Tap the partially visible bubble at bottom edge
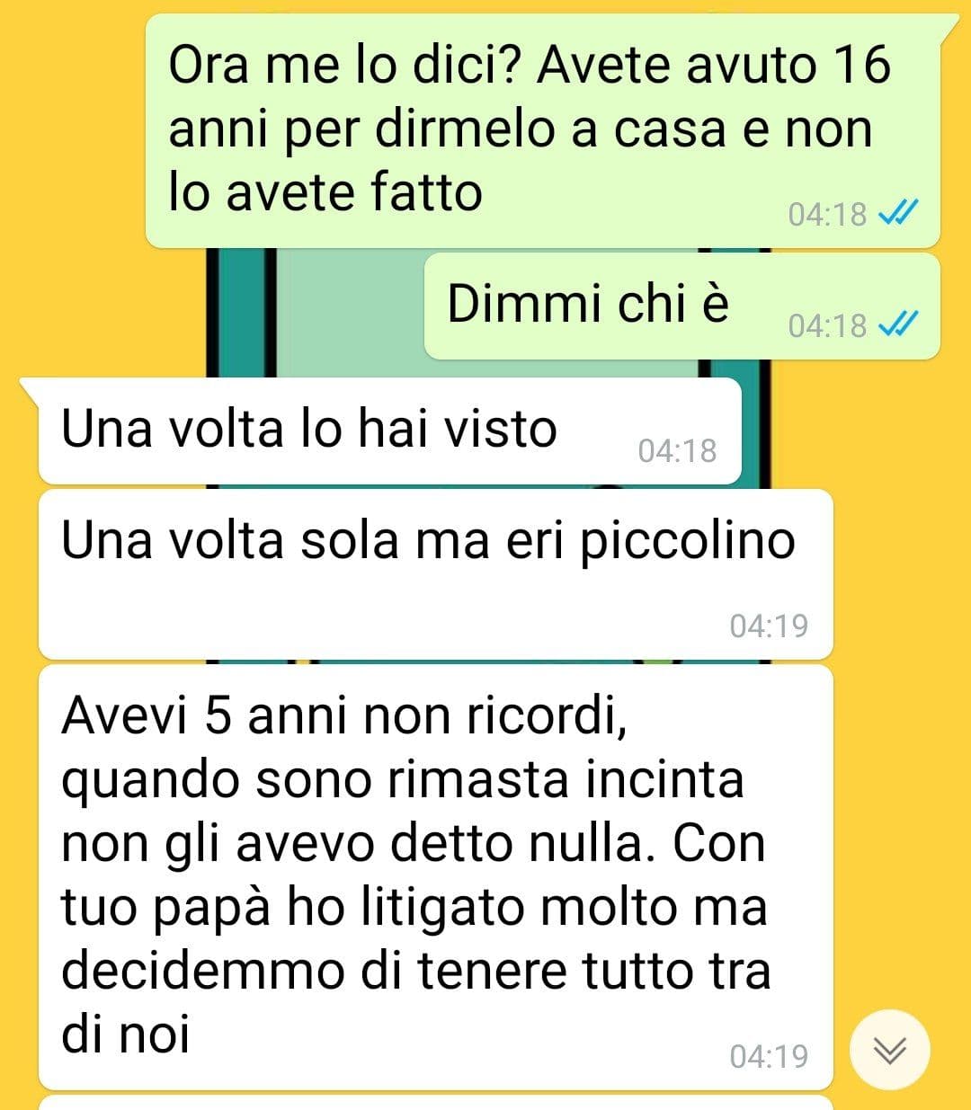Screen dimensions: 971x1110 pos(436,1102)
